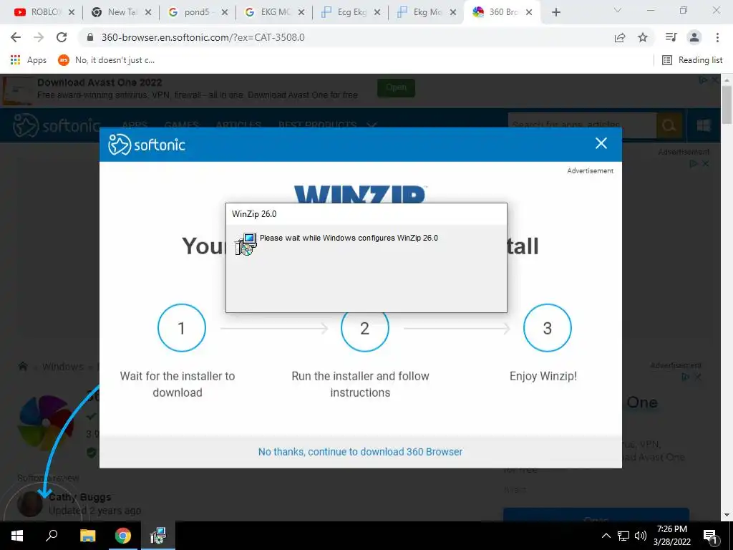The width and height of the screenshot is (733, 550).
Task: Bookmark this page with star
Action: (643, 37)
